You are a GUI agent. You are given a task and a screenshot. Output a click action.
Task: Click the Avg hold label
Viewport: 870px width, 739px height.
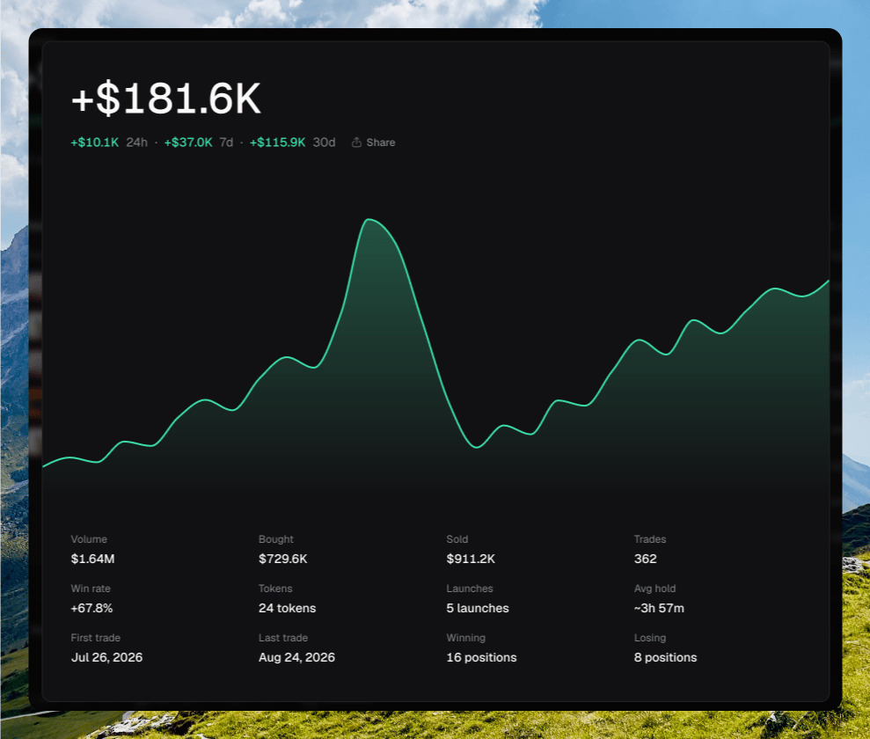[654, 589]
